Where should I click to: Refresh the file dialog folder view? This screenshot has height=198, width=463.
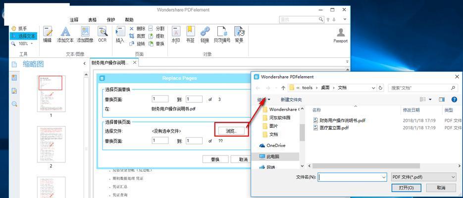(x=380, y=88)
